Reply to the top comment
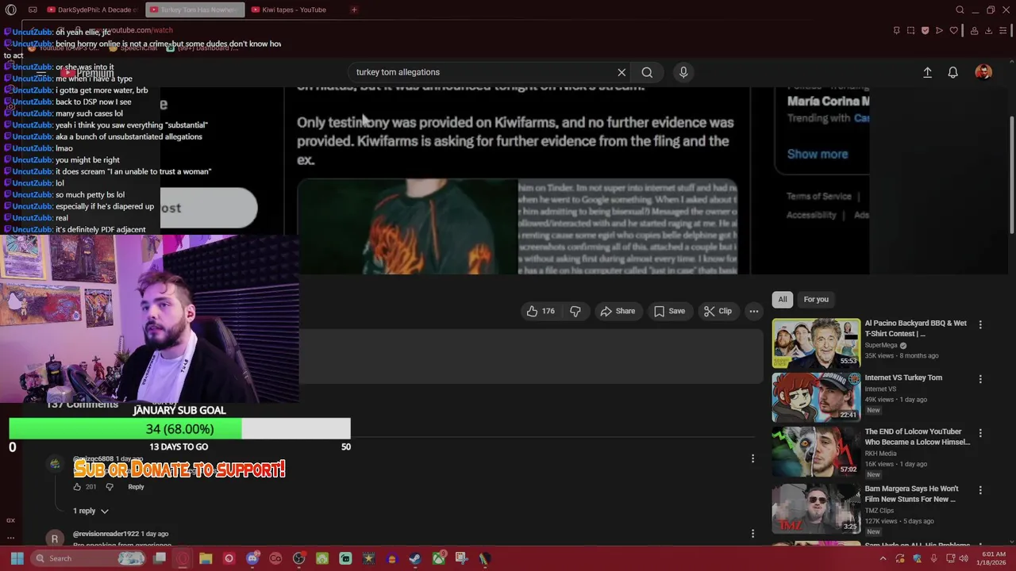The width and height of the screenshot is (1016, 571). pos(136,487)
